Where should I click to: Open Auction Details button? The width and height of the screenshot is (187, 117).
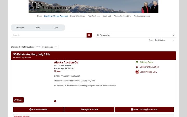tap(38, 109)
